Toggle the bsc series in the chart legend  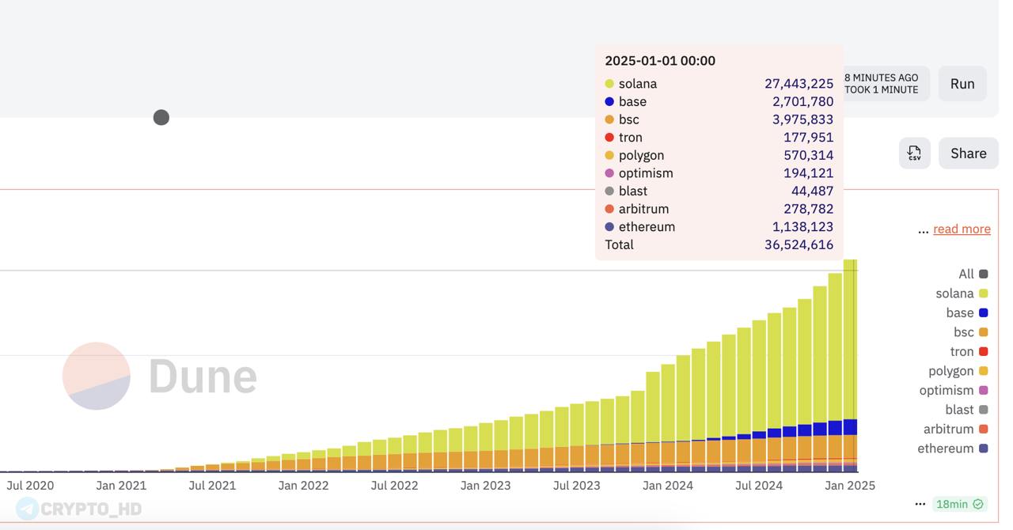971,332
